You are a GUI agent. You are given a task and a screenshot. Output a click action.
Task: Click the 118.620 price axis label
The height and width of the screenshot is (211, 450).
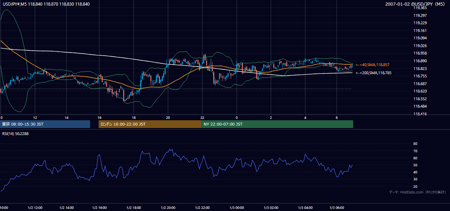(420, 91)
